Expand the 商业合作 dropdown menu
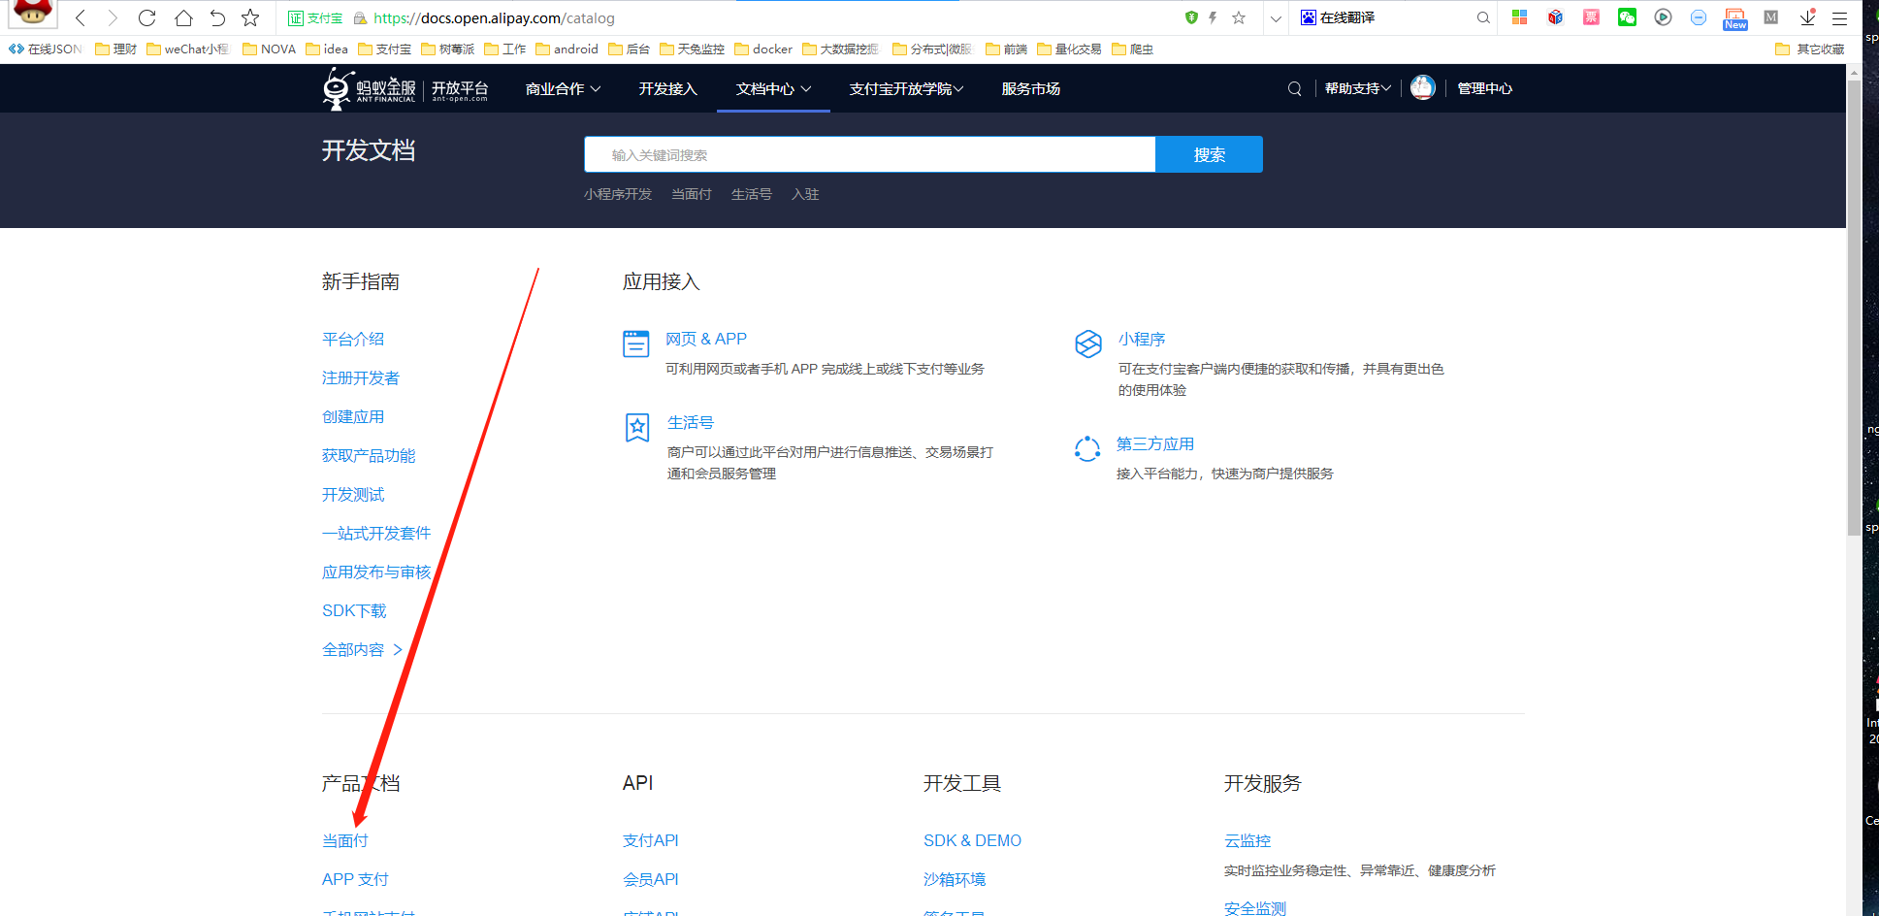The image size is (1879, 916). point(563,88)
